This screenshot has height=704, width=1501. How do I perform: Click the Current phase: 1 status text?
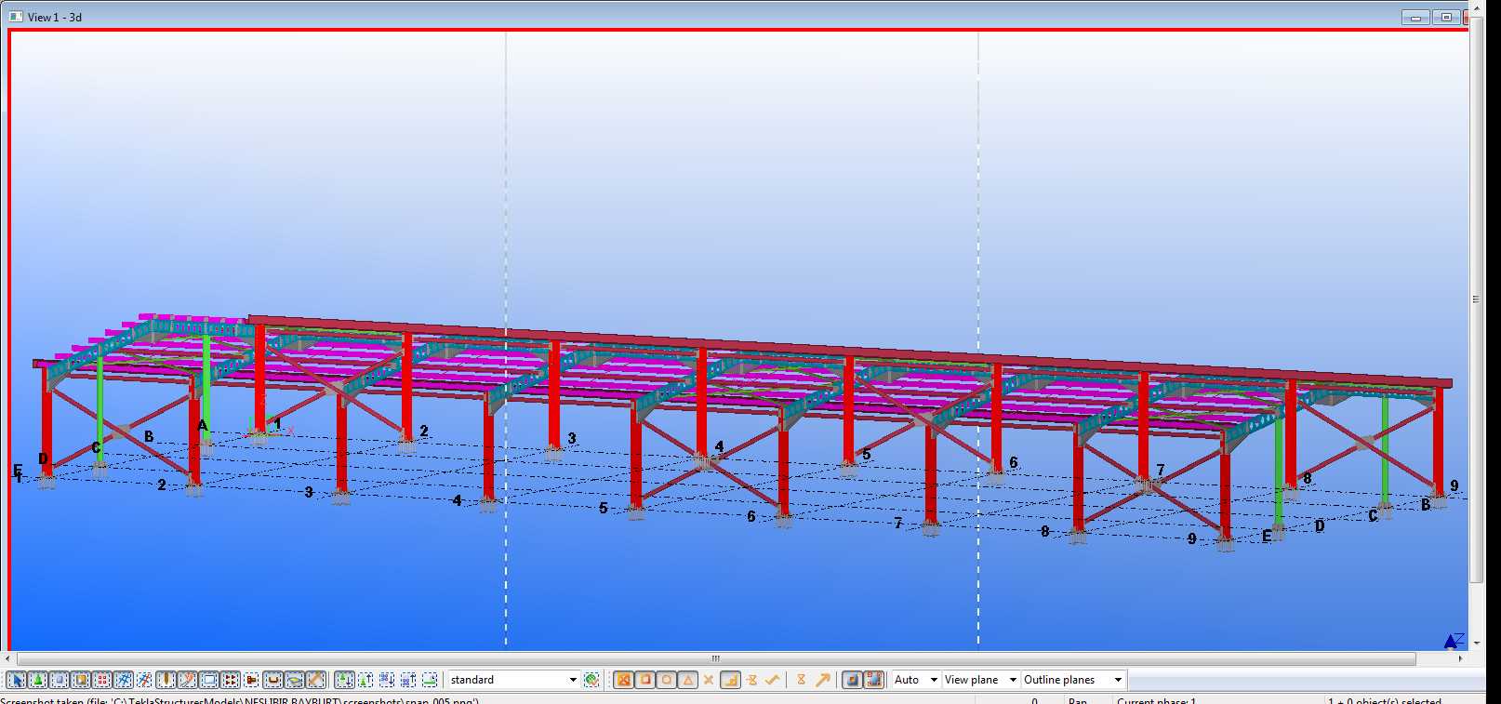(1156, 700)
